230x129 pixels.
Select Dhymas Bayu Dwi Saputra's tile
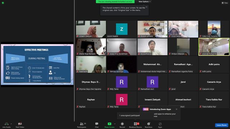[91, 82]
